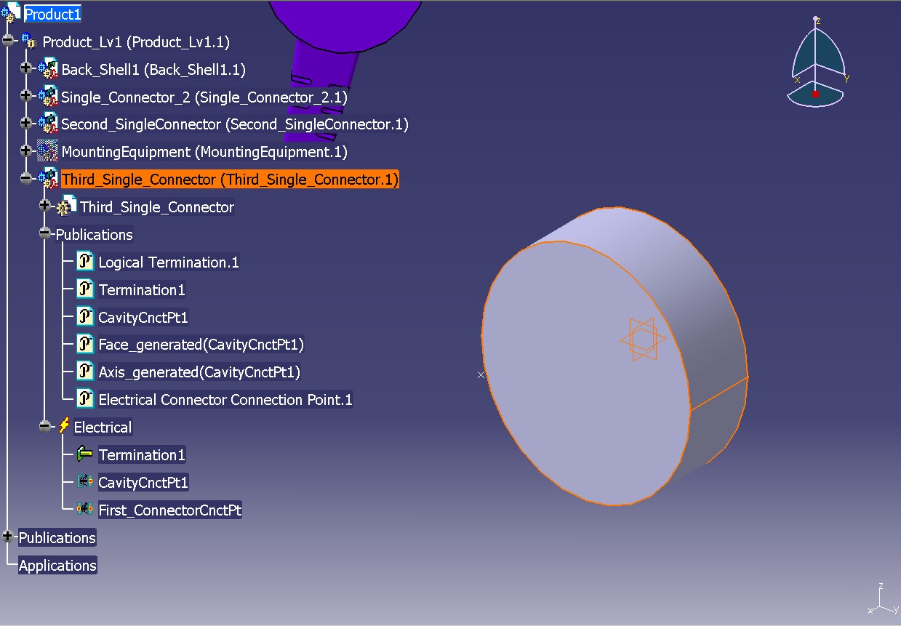
Task: Click the MountingEquipment node icon
Action: coord(48,151)
